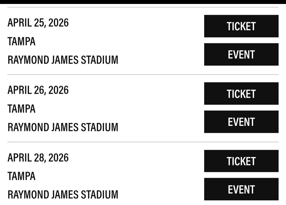Select TAMPA city label under April 28

[21, 176]
